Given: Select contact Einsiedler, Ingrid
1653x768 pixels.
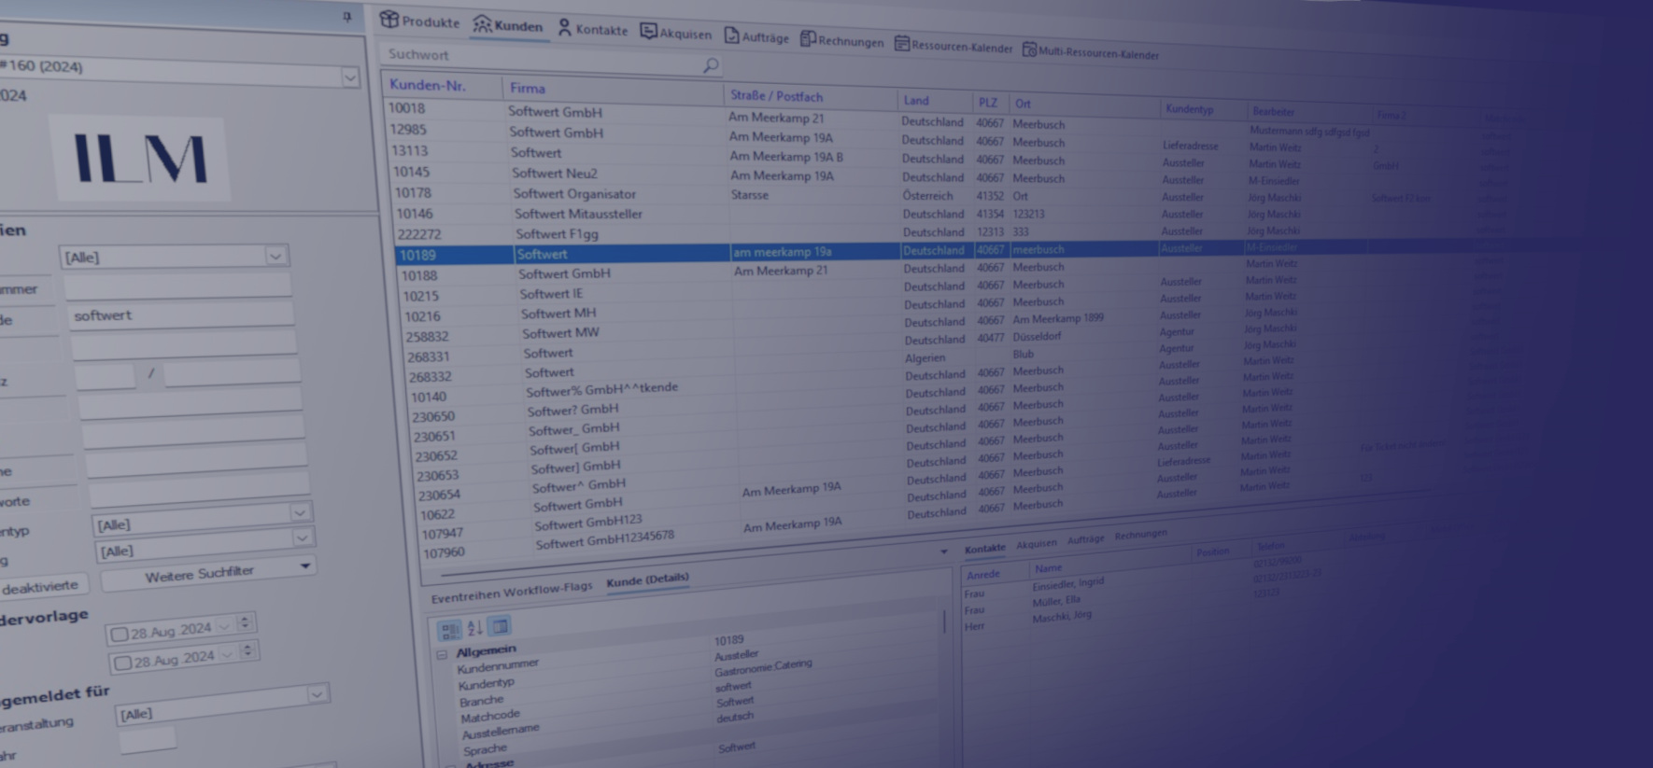Looking at the screenshot, I should [1067, 585].
